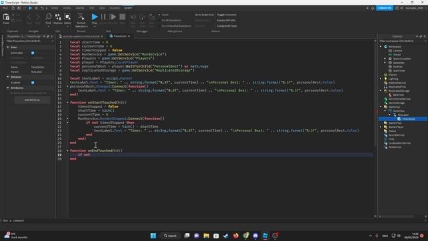
Task: Click the Step Out debugger icon
Action: click(151, 17)
